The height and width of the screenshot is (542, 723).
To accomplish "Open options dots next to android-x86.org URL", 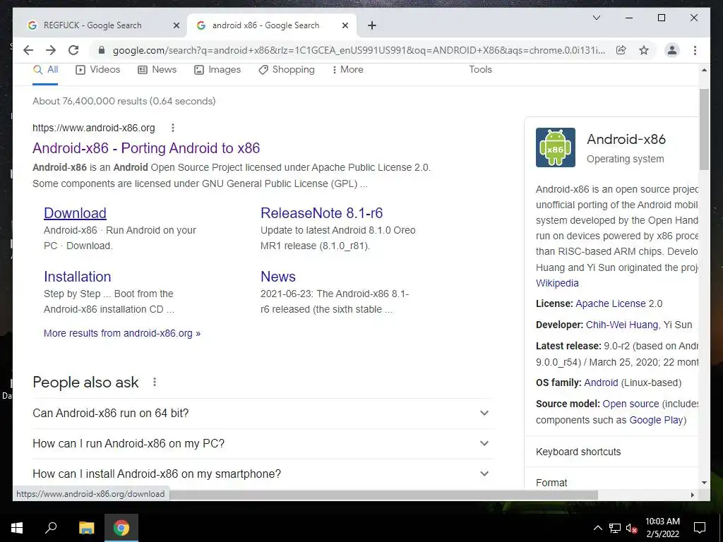I will pos(173,128).
